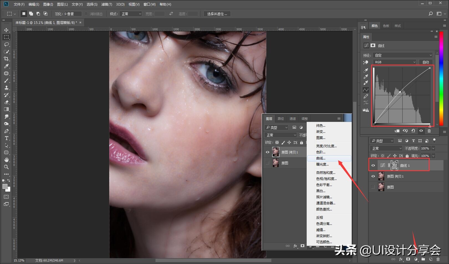Open the RGB channel dropdown

click(395, 62)
